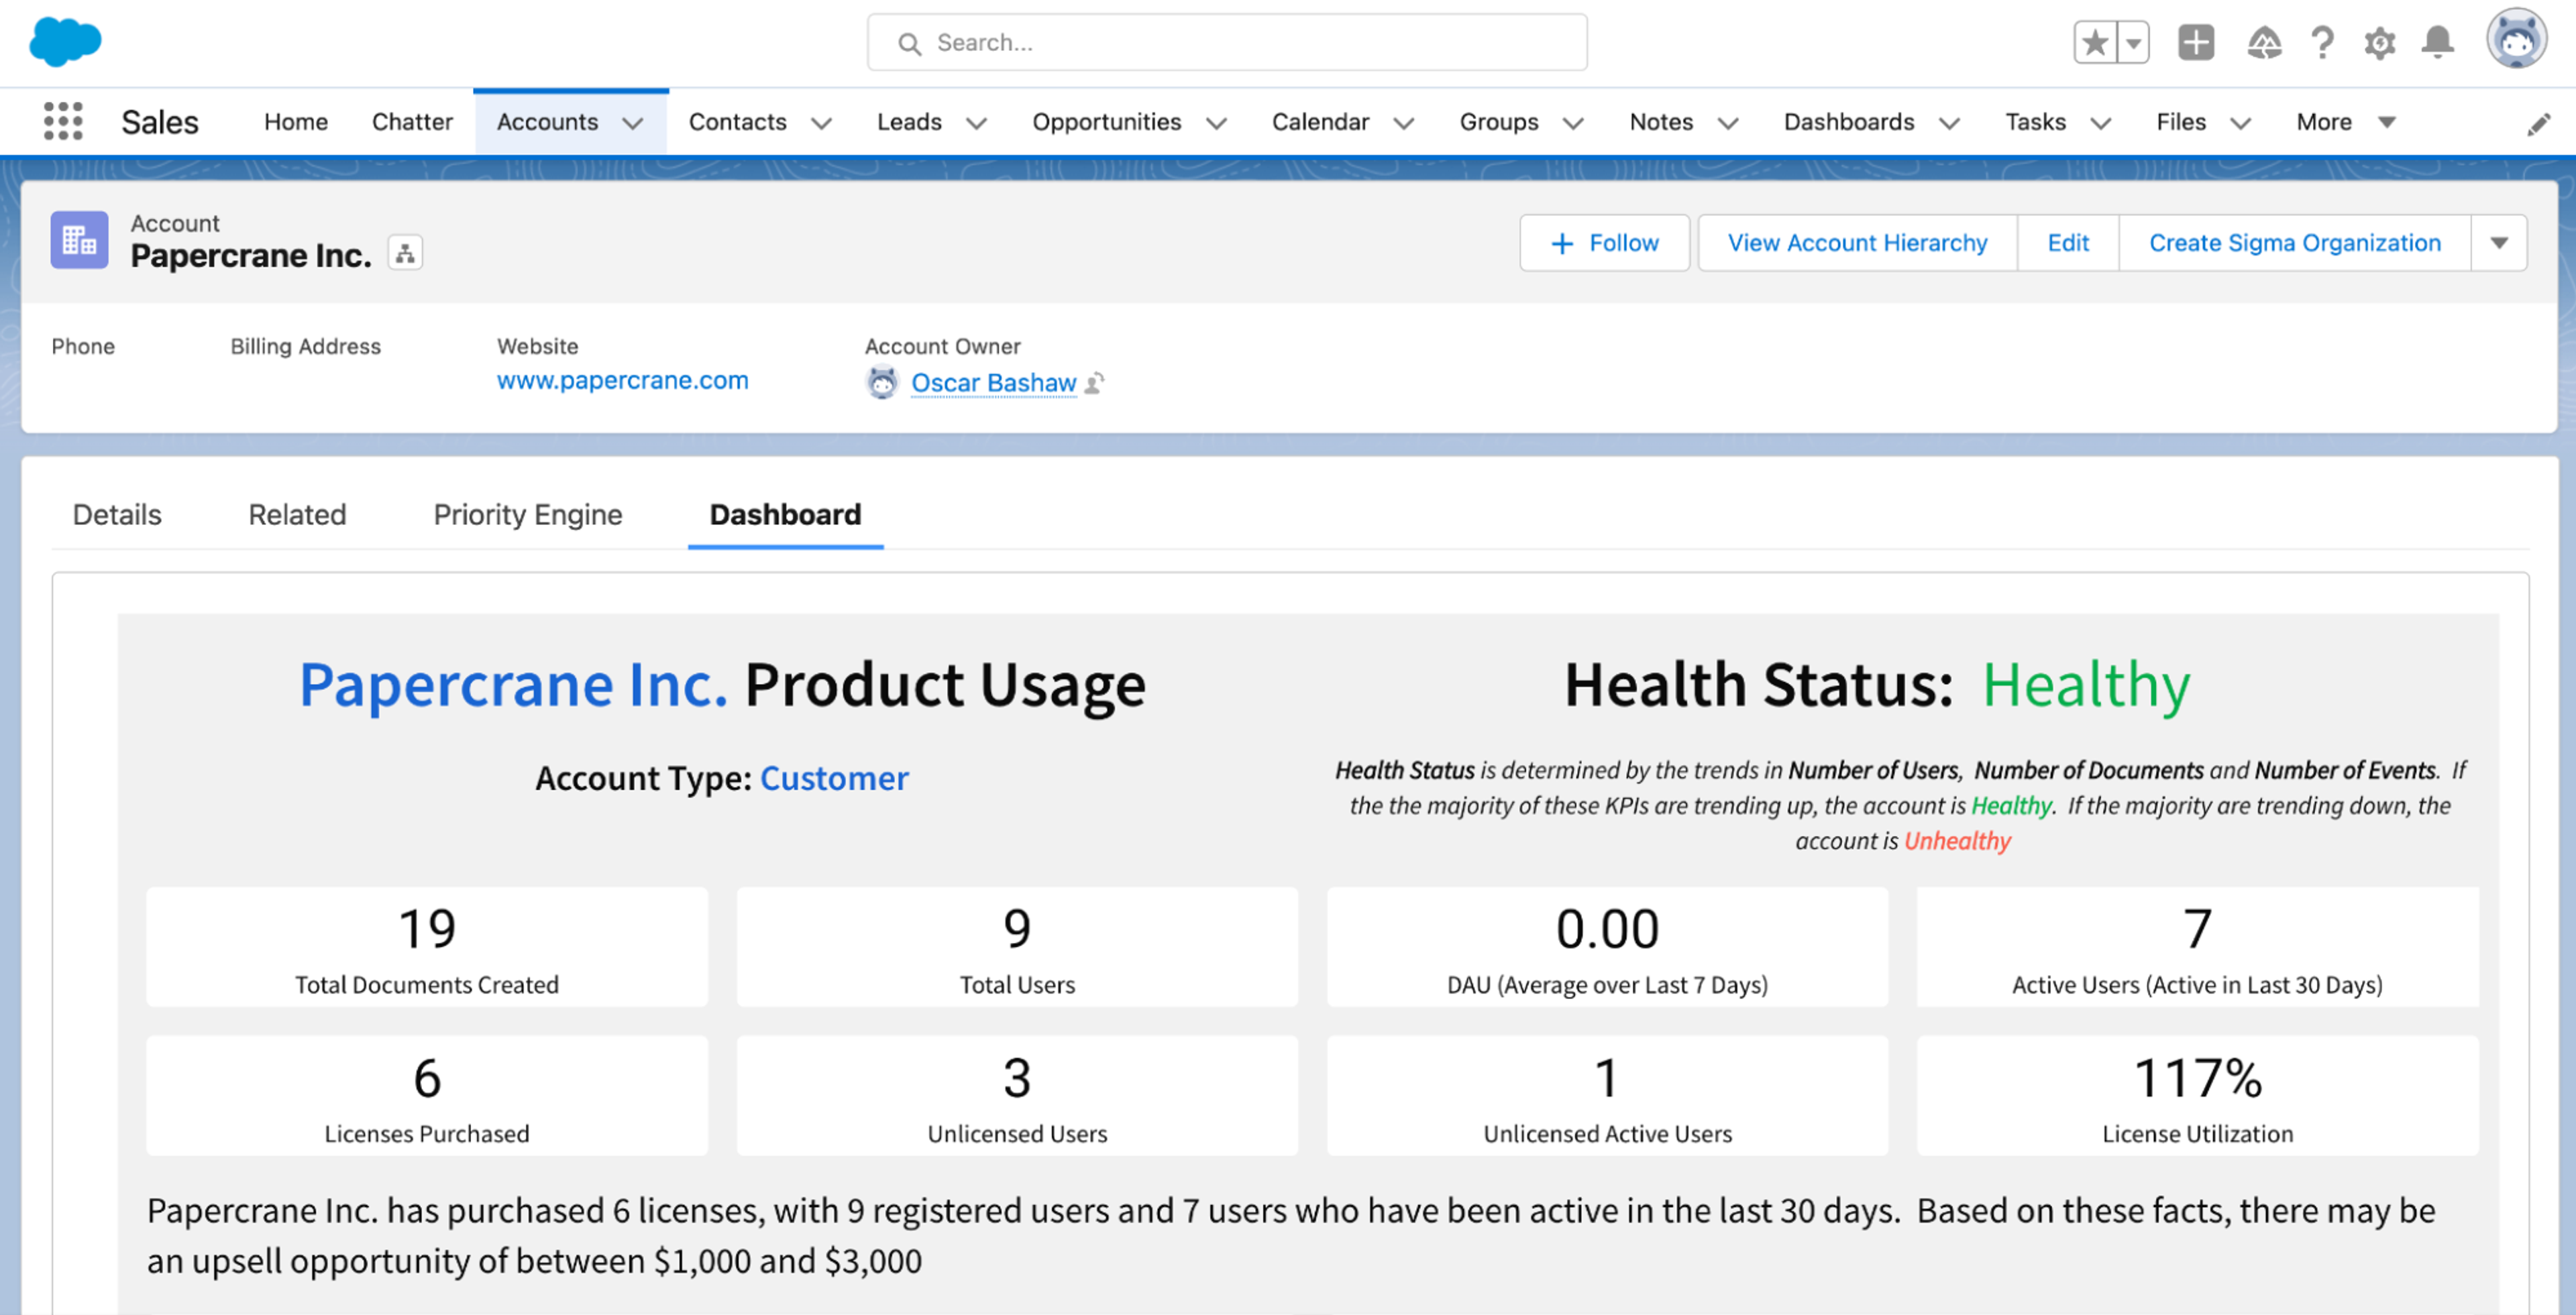Click the Total Documents Created tile

tap(427, 946)
